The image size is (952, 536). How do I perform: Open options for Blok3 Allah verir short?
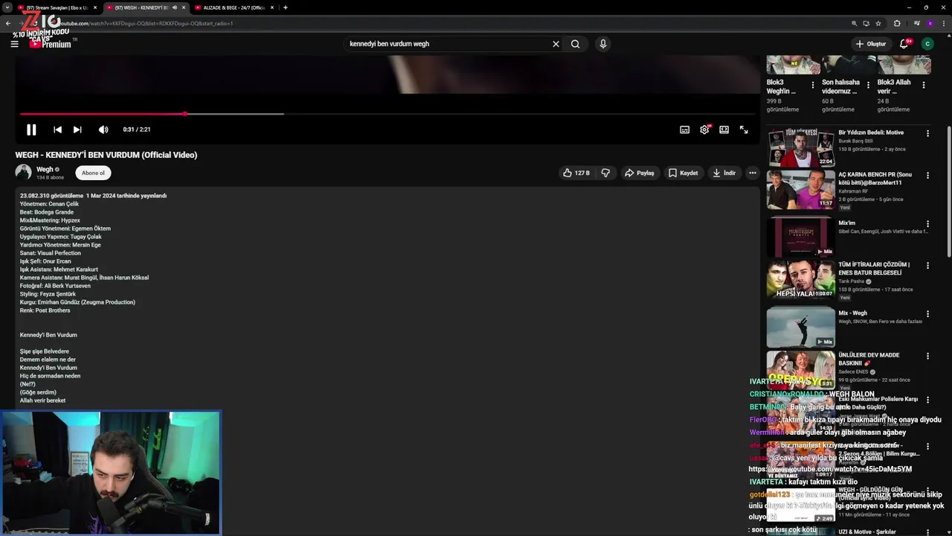[924, 86]
